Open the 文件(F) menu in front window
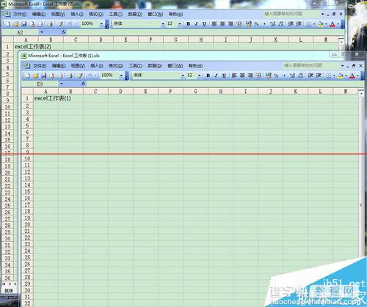The image size is (367, 307). (x=40, y=66)
